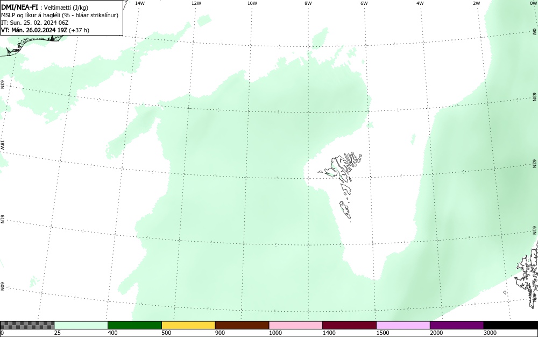Click the legend value 400
Image resolution: width=538 pixels, height=337 pixels.
coord(112,333)
